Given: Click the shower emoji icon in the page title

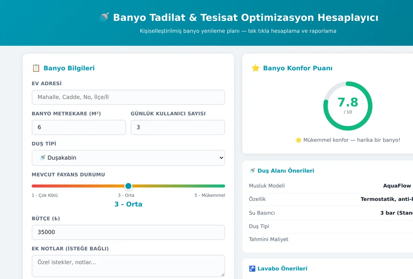Looking at the screenshot, I should point(104,17).
